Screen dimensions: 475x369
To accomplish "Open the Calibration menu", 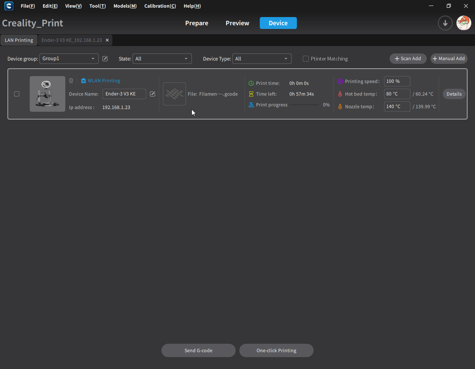I will [x=160, y=6].
